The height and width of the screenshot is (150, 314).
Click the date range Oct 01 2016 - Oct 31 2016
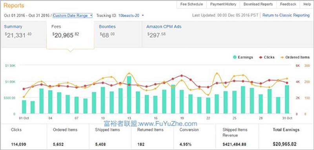click(x=27, y=16)
